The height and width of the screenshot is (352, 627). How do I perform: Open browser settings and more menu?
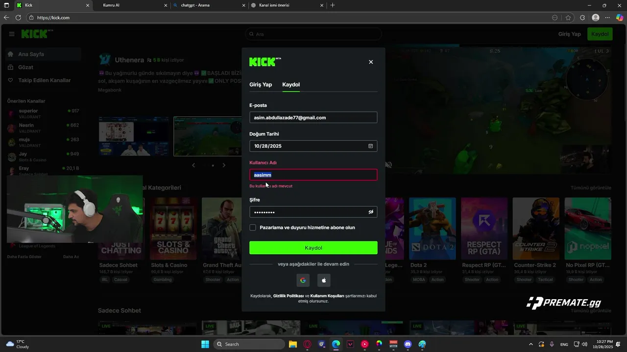608,18
